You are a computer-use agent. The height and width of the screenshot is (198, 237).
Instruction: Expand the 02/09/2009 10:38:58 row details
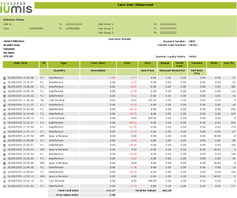[5, 87]
